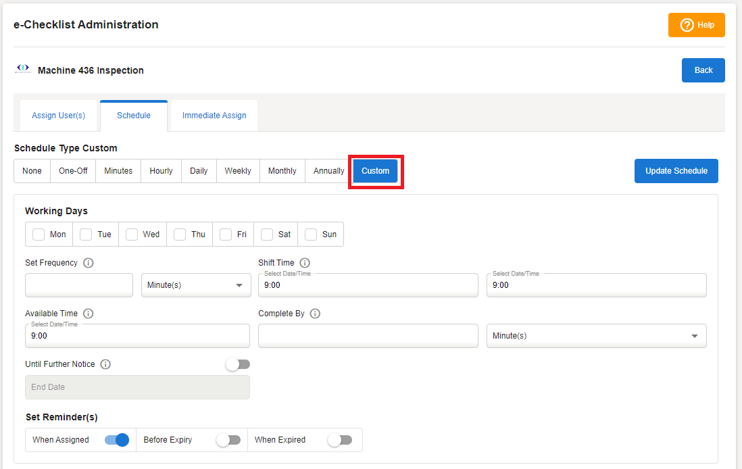Enable the Before Expiry reminder toggle
Image resolution: width=742 pixels, height=469 pixels.
click(228, 440)
